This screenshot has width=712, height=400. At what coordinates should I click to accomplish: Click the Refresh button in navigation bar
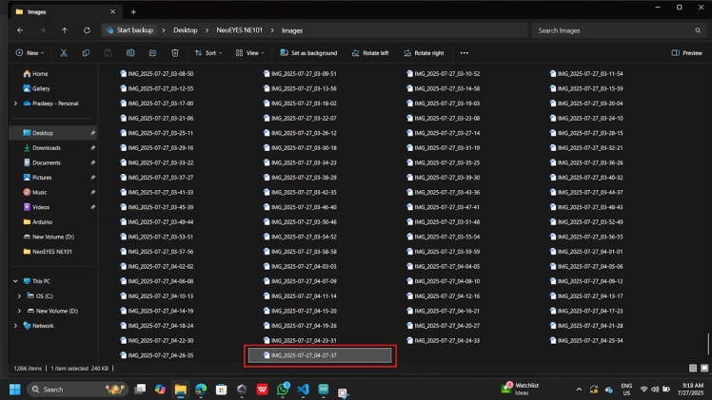point(87,30)
